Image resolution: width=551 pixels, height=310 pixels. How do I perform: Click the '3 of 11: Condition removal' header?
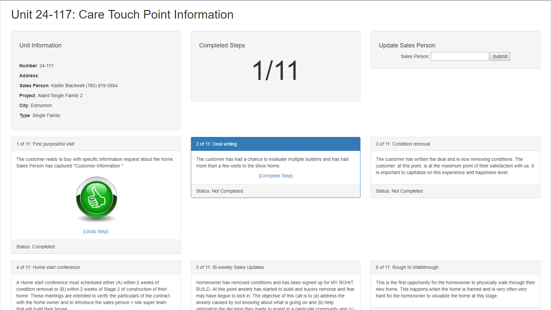coord(455,144)
